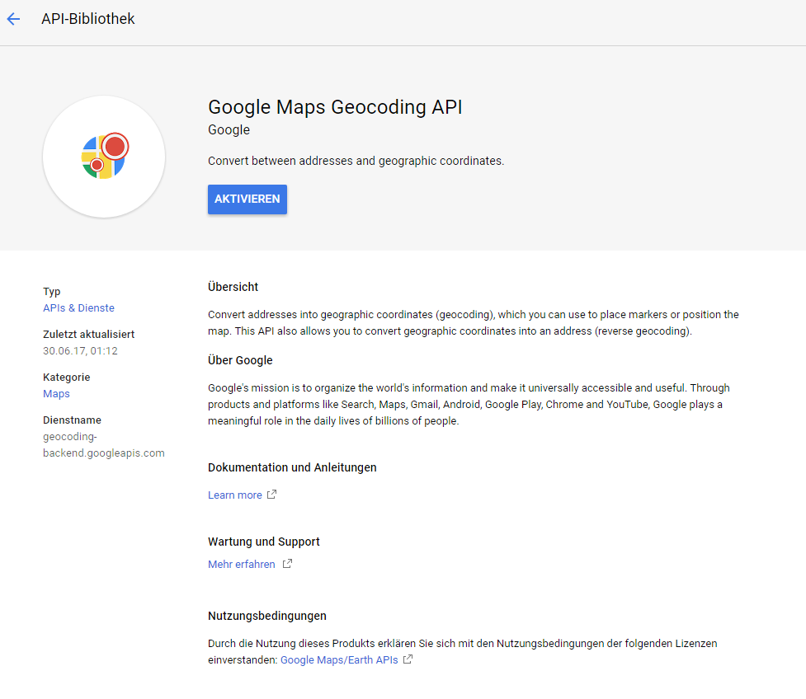
Task: Click the Über Google heading
Action: (x=240, y=360)
